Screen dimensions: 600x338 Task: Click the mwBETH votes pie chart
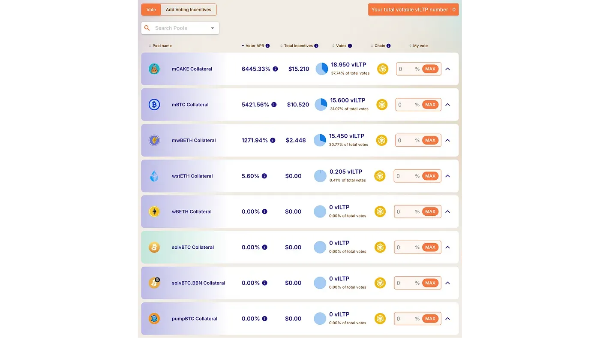(320, 140)
